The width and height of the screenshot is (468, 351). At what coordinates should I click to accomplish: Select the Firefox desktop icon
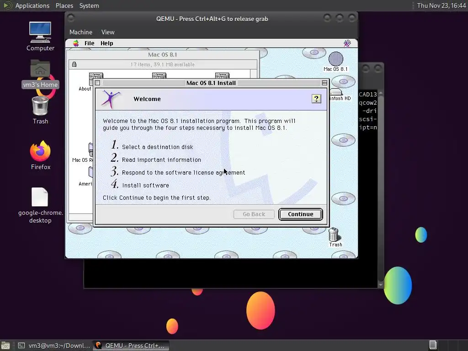click(x=41, y=155)
